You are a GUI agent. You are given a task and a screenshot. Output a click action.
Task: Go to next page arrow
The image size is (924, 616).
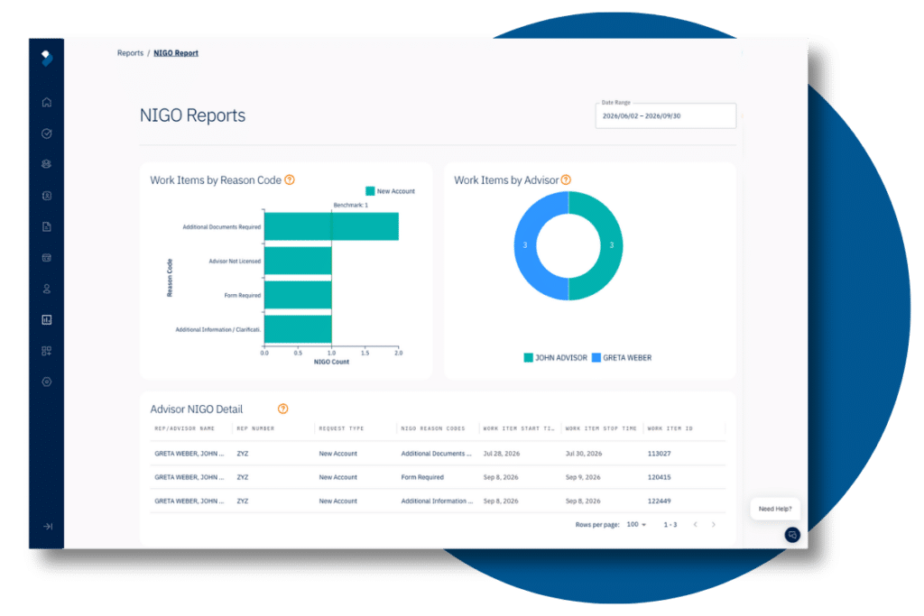click(x=714, y=524)
